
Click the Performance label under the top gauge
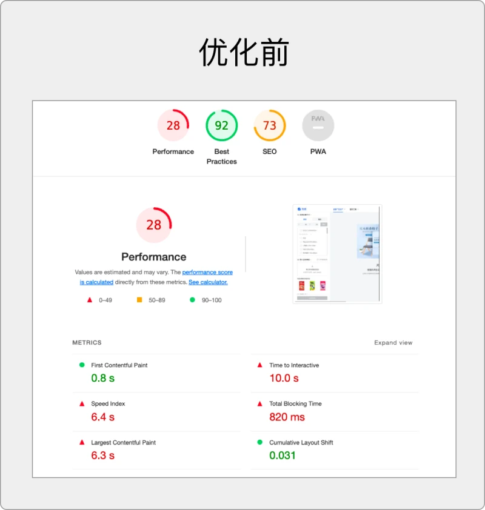173,151
